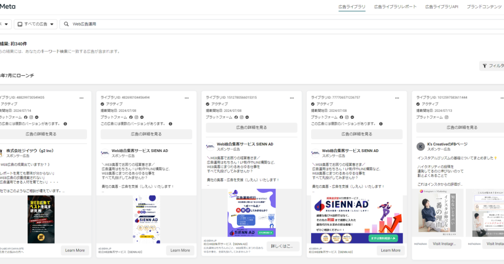
Task: Click Instagram platform icon on ad 1512780566015315
Action: pyautogui.click(x=242, y=117)
